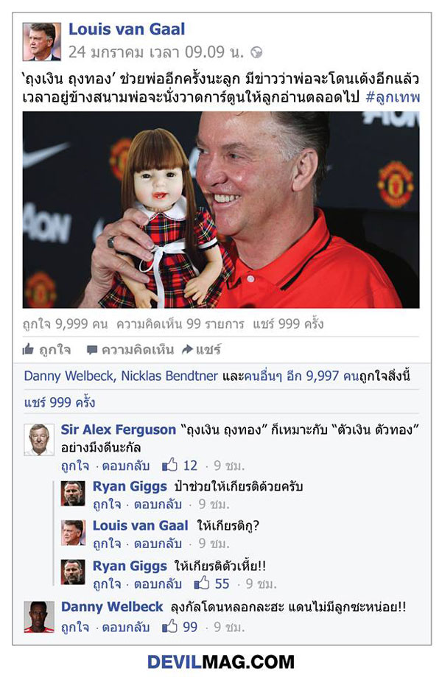Click ตอบกลับ reply under Sir Alex Ferguson's comment
The height and width of the screenshot is (677, 442).
126,466
